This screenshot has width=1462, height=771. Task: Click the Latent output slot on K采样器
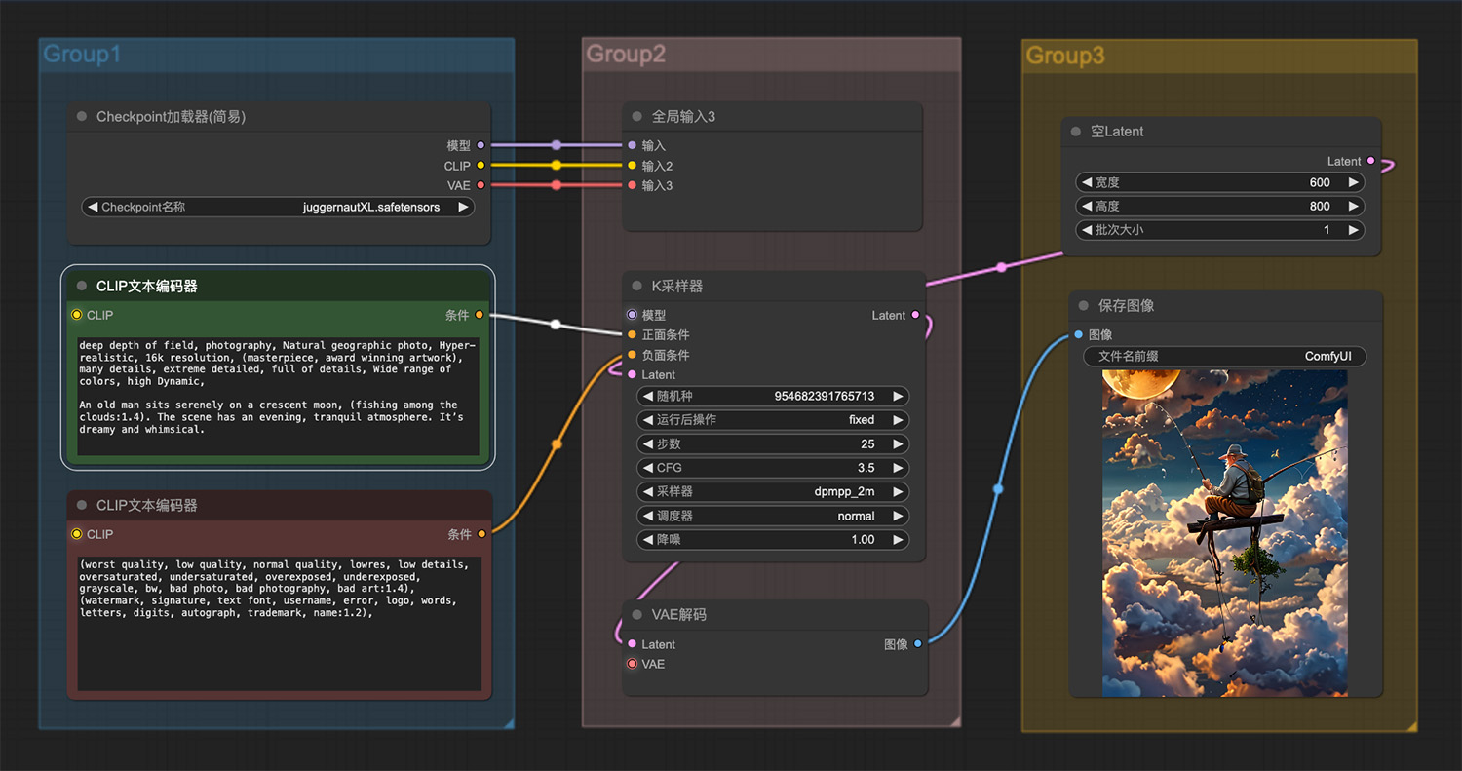[914, 315]
